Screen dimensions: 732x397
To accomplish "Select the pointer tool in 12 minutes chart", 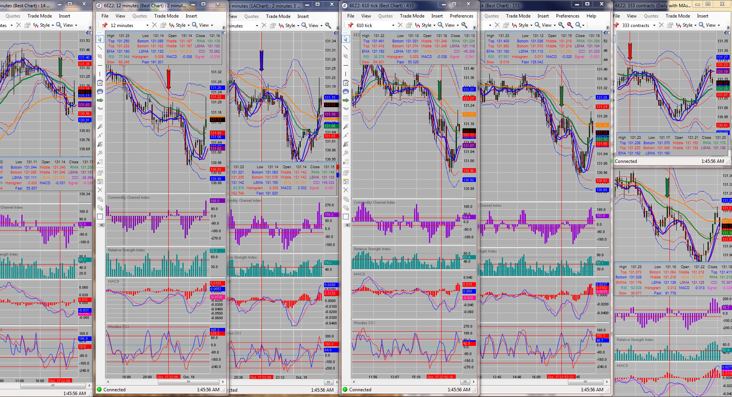I will click(x=100, y=39).
